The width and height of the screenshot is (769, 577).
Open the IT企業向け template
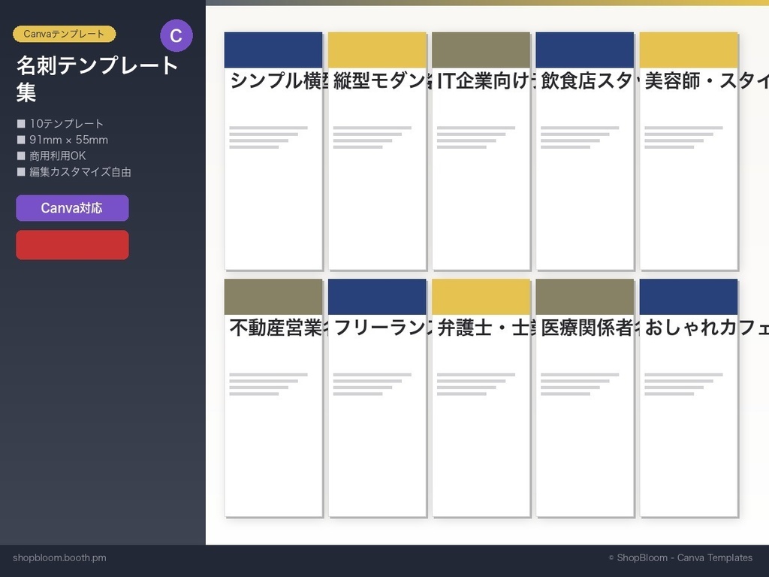(x=481, y=150)
